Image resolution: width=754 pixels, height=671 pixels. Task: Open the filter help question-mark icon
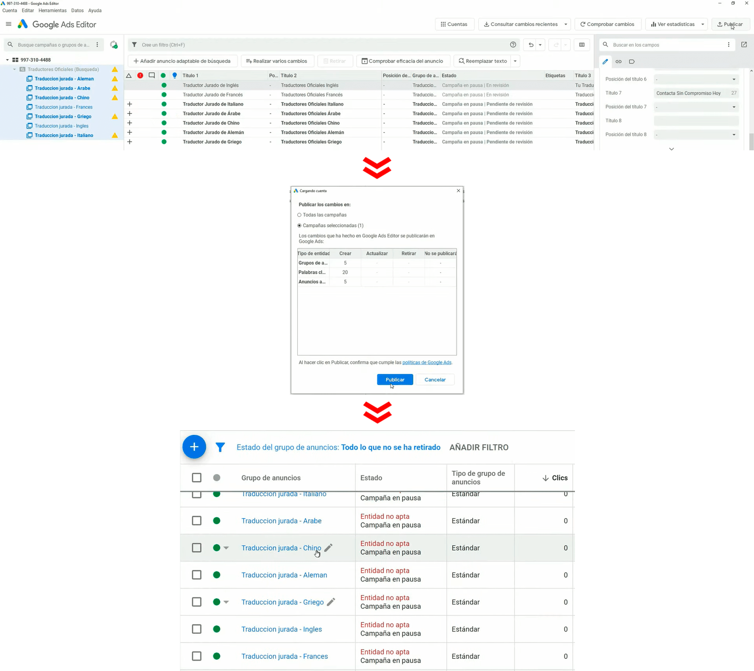[x=513, y=45]
